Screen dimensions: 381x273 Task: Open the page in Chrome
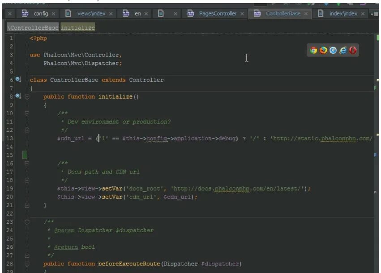313,50
